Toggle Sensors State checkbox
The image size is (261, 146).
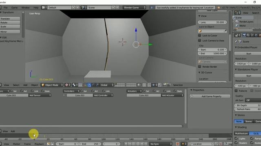point(42,91)
